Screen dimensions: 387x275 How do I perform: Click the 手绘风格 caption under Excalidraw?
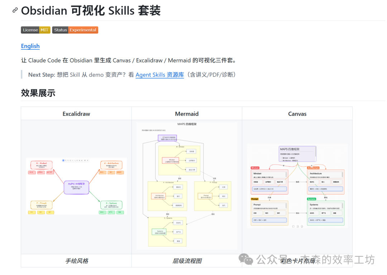tap(76, 261)
